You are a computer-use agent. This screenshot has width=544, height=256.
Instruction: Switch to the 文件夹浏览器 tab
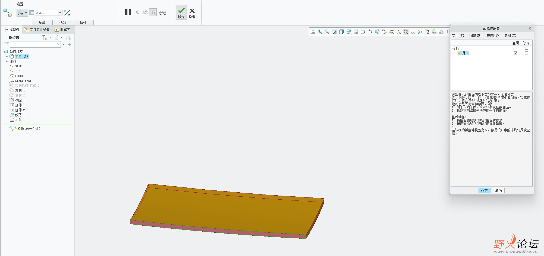[x=37, y=30]
